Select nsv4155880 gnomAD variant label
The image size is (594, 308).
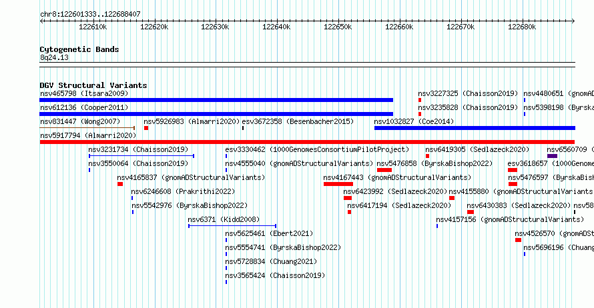pyautogui.click(x=521, y=191)
